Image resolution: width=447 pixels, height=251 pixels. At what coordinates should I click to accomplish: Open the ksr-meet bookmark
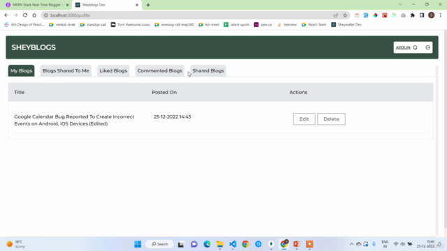209,24
